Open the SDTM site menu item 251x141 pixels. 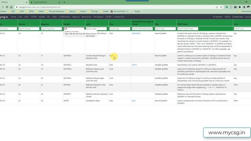point(34,17)
